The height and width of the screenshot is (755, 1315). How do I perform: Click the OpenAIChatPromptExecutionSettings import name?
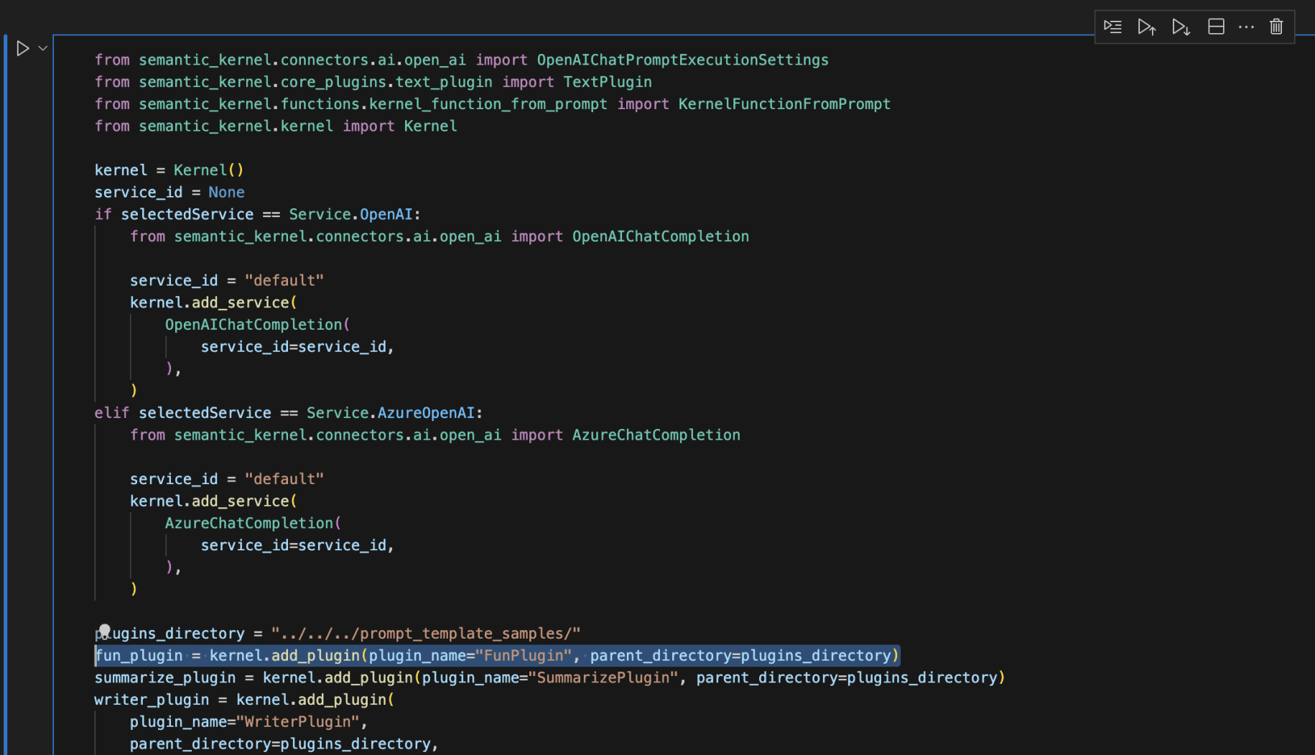[682, 60]
